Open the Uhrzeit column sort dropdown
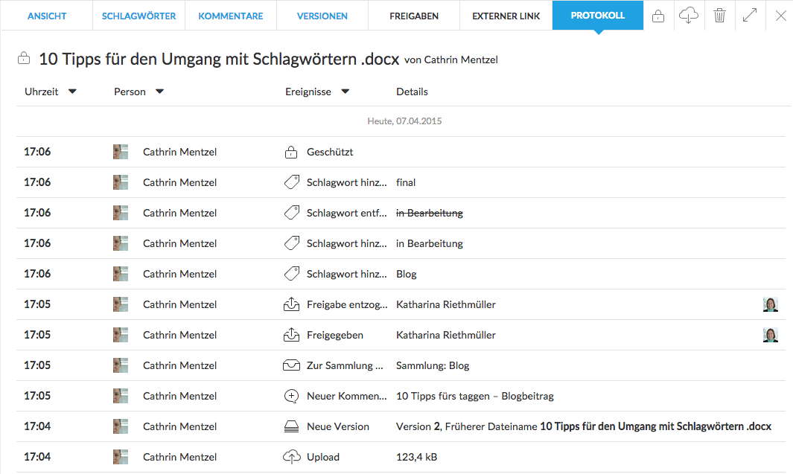The image size is (793, 474). tap(72, 92)
